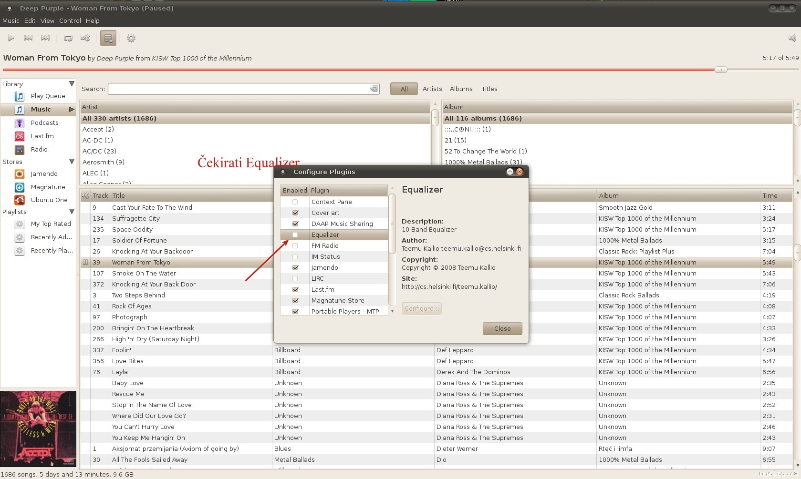Open the Music menu

pyautogui.click(x=10, y=21)
